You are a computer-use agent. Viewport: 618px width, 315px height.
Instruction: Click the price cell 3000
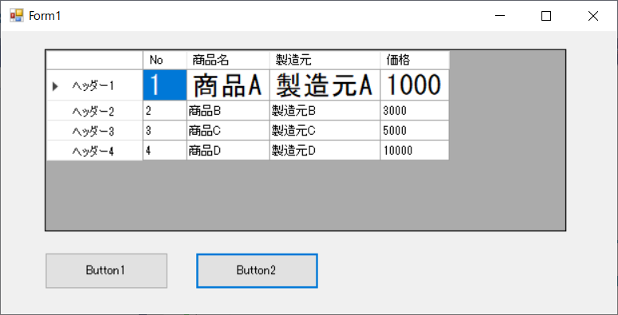tap(415, 111)
